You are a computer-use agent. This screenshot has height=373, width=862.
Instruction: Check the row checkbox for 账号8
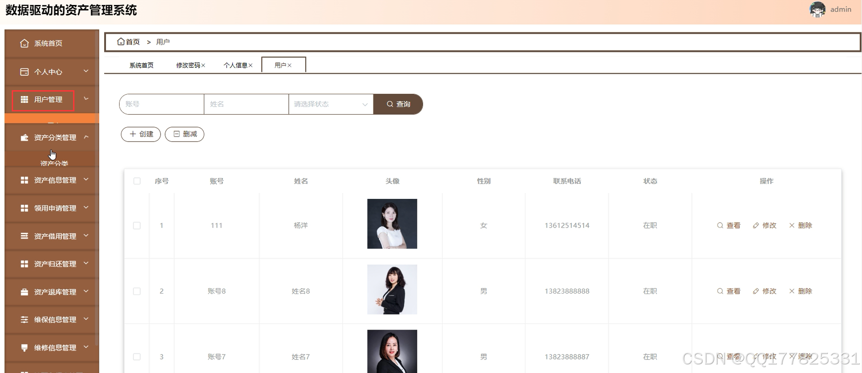pos(137,291)
